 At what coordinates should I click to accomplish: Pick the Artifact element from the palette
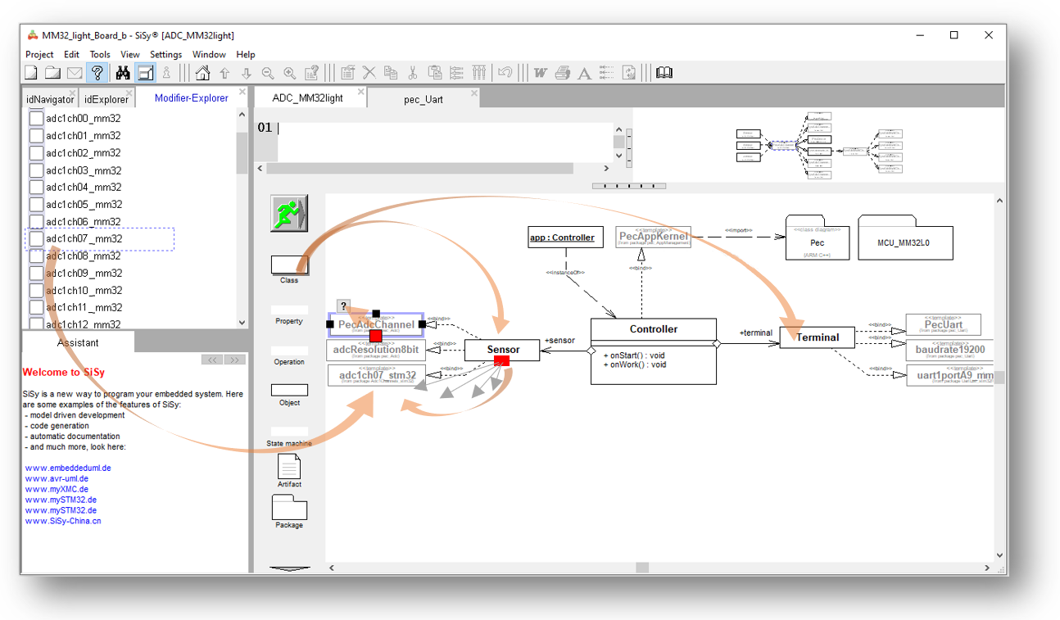tap(289, 468)
